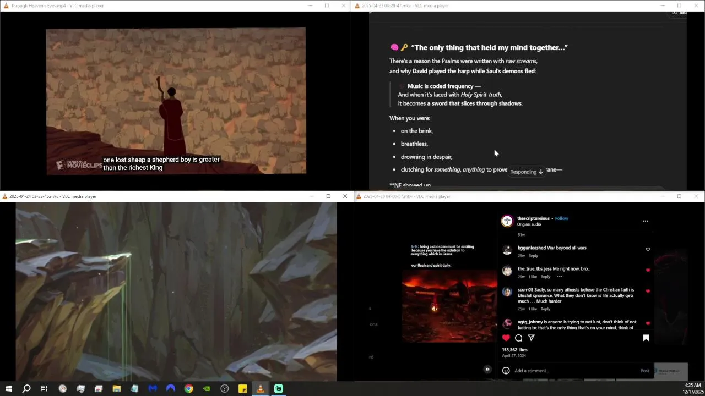705x396 pixels.
Task: Unlike agtg_johnny's comment heart
Action: pyautogui.click(x=648, y=323)
